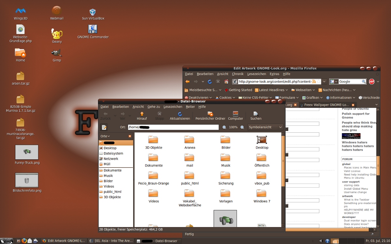Click the Ort location path field
This screenshot has height=244, width=391.
pyautogui.click(x=173, y=127)
